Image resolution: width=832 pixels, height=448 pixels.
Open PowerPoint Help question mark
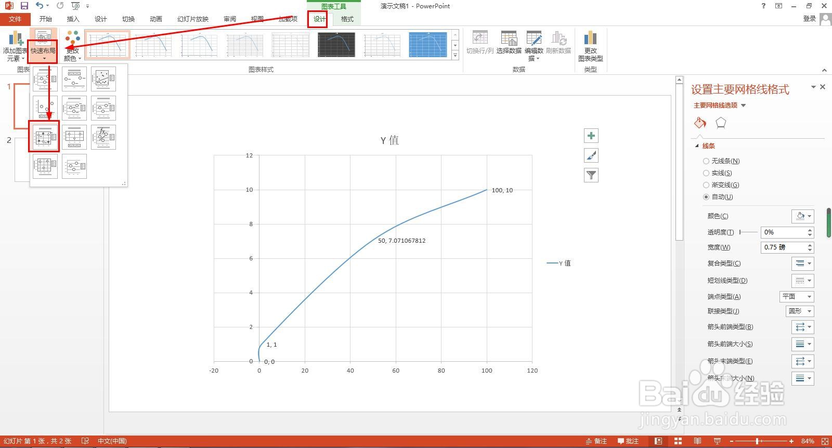tap(763, 6)
